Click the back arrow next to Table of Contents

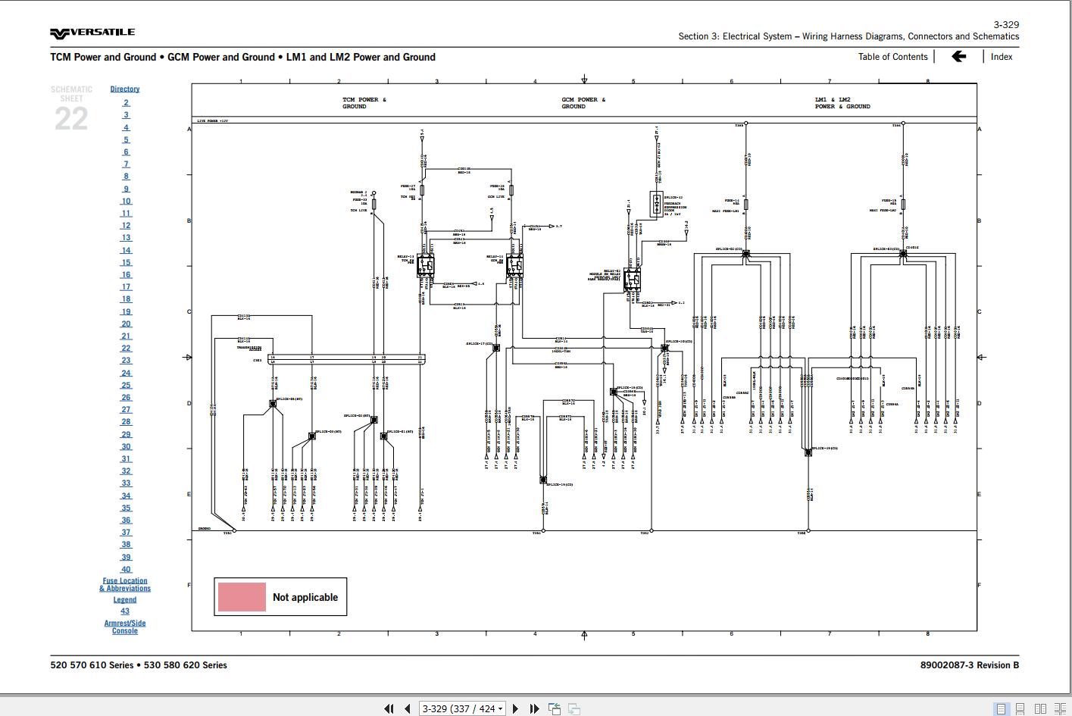(958, 56)
